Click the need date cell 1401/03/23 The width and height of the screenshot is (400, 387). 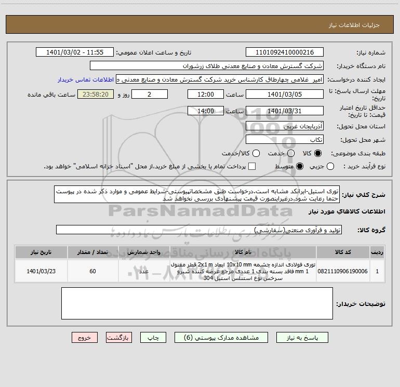(x=41, y=271)
